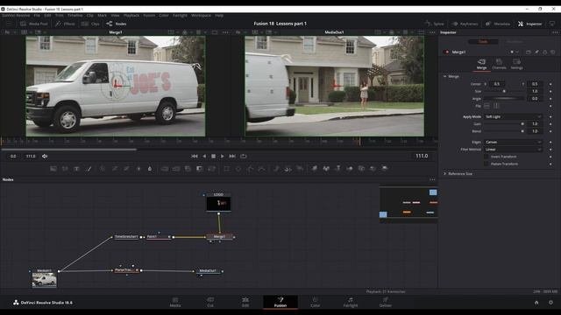Open the Apply Mode dropdown
The height and width of the screenshot is (315, 561).
[x=513, y=116]
